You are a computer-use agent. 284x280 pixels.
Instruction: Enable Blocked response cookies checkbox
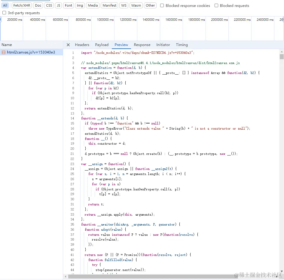click(x=162, y=5)
